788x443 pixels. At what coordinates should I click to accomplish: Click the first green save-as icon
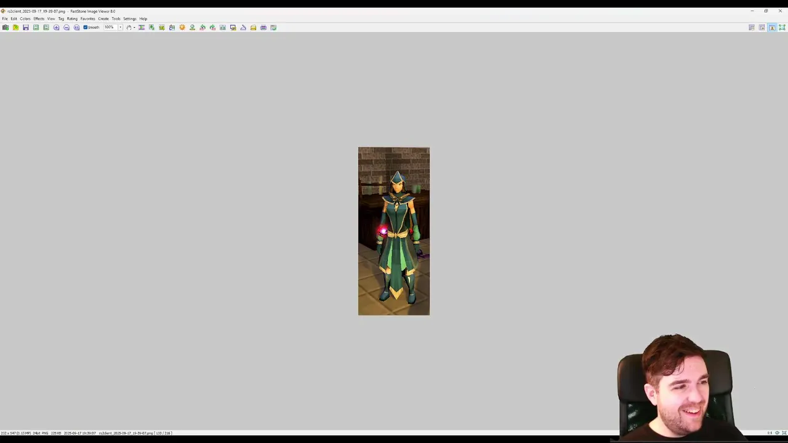(x=36, y=27)
